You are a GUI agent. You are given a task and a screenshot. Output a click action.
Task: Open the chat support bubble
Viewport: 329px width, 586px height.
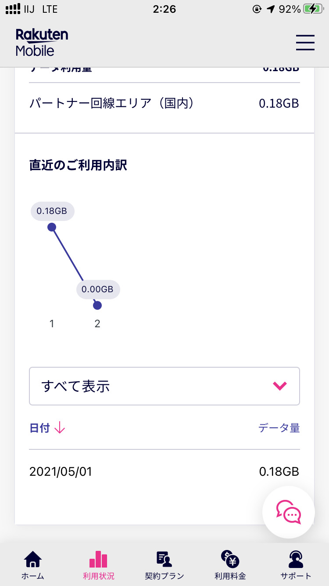(288, 512)
